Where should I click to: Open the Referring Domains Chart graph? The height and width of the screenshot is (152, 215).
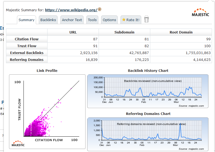148,134
